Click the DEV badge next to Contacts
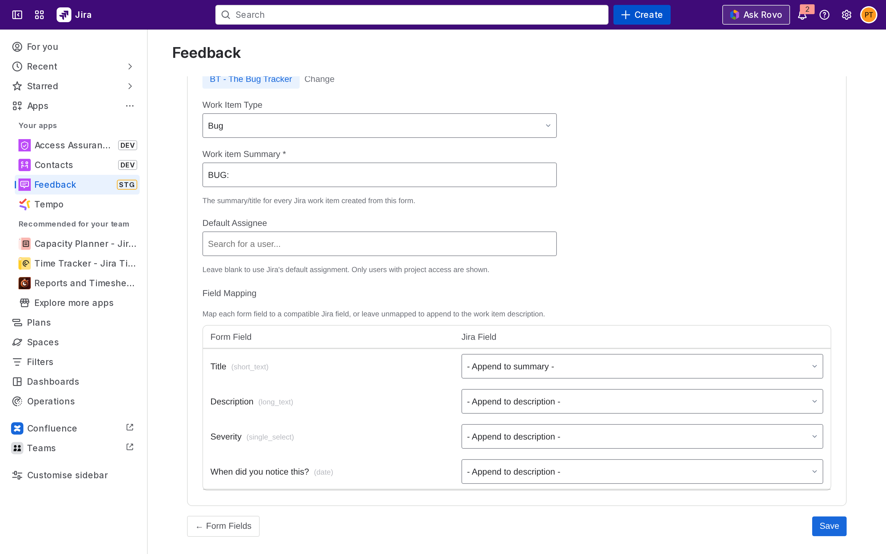 [x=127, y=165]
